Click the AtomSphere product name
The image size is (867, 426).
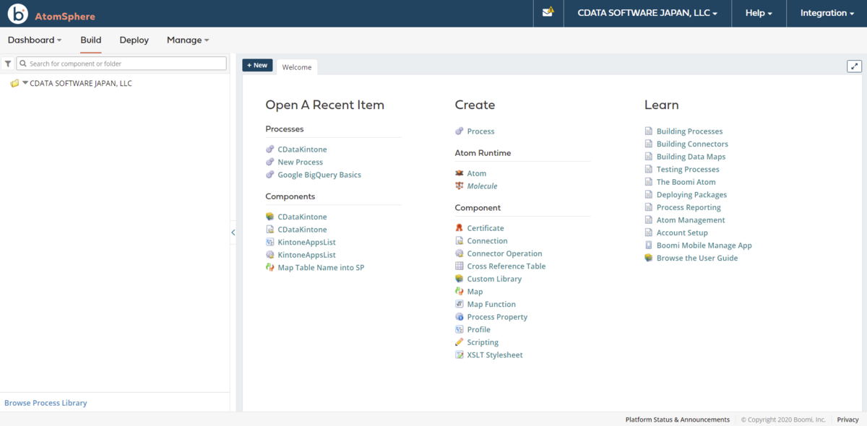click(x=65, y=16)
